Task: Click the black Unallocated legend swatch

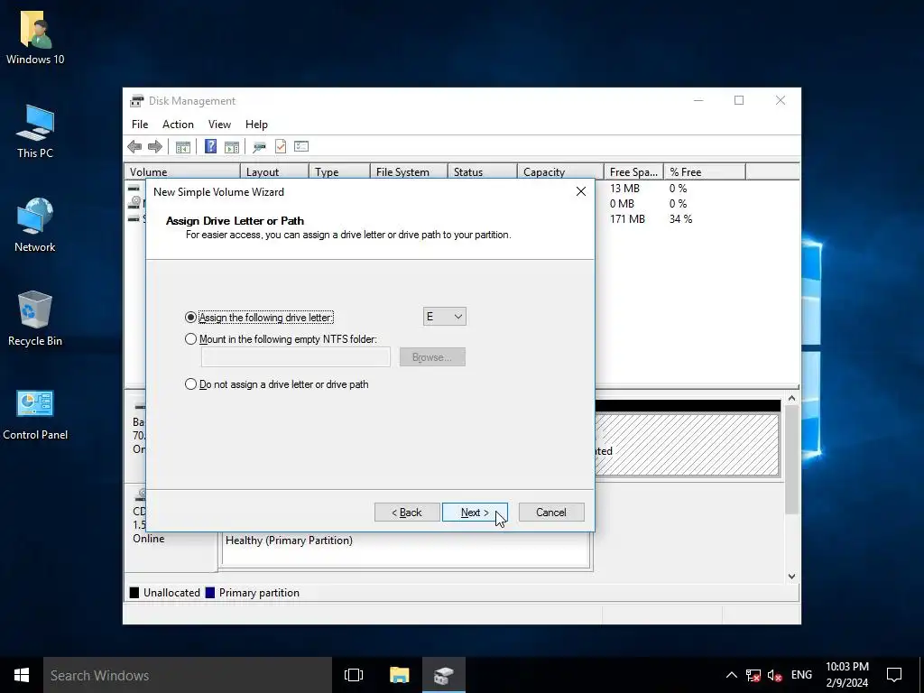Action: (134, 593)
